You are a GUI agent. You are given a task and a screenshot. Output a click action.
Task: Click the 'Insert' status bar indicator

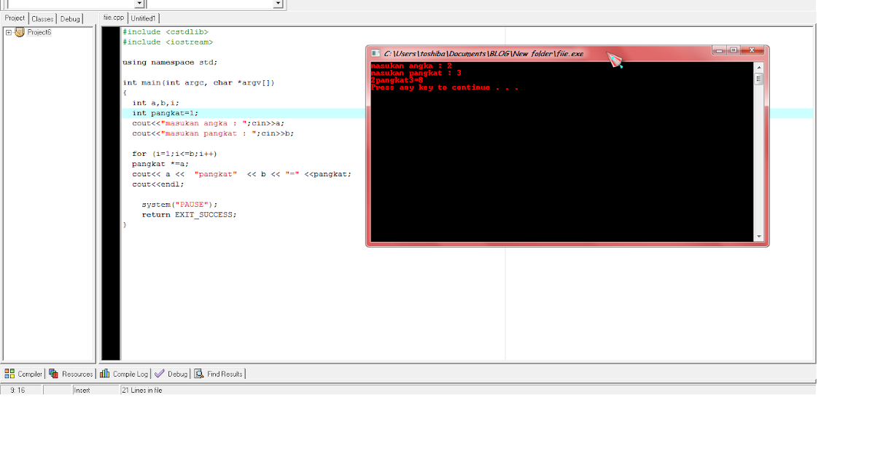click(x=82, y=391)
